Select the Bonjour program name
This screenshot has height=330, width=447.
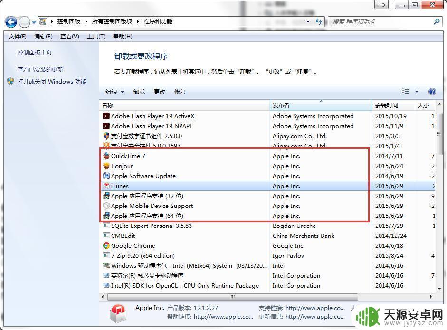point(122,166)
